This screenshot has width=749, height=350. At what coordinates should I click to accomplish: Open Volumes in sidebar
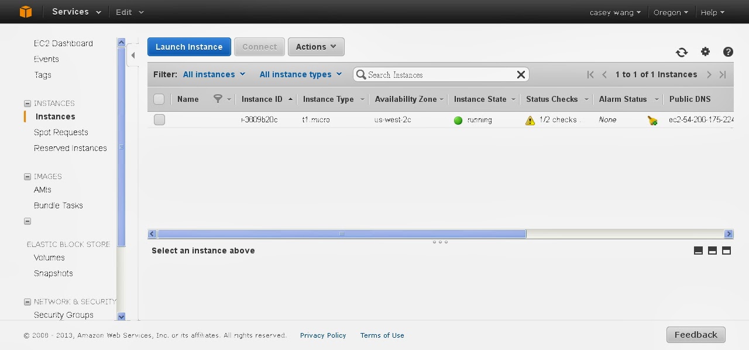pos(49,258)
